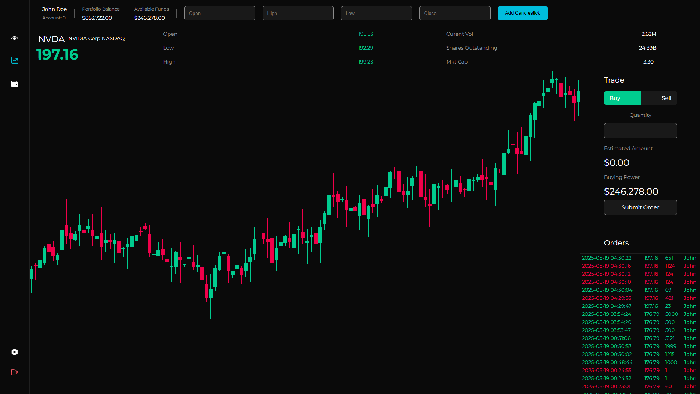This screenshot has height=394, width=700.
Task: Click the Close input field
Action: pos(455,13)
